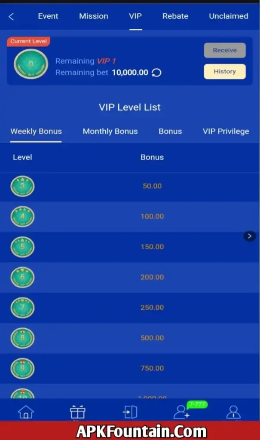
Task: Show the VIP Privilege tab
Action: [226, 131]
